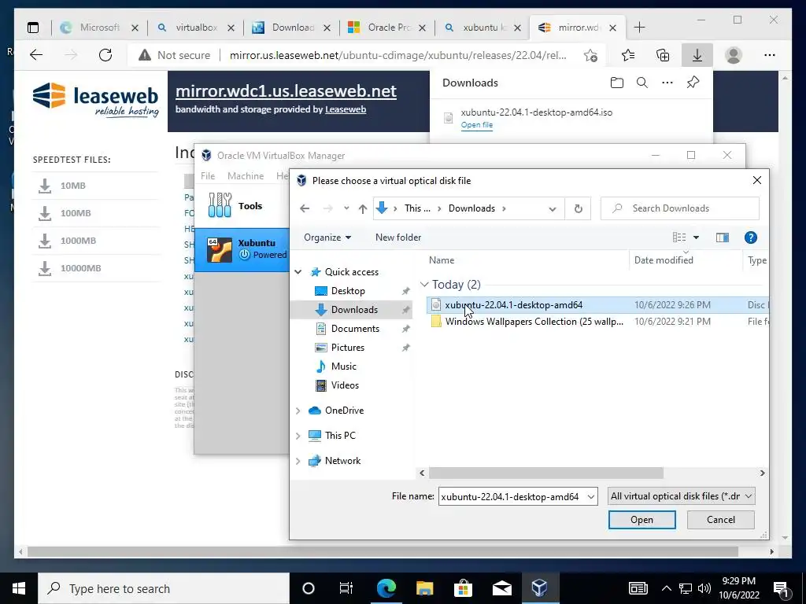806x604 pixels.
Task: Open Downloads folder icon in Edge panel
Action: 617,83
